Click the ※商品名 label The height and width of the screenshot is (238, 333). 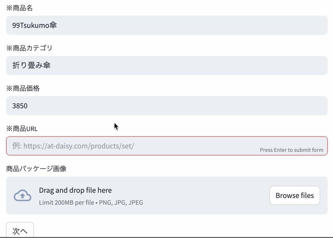pyautogui.click(x=19, y=8)
